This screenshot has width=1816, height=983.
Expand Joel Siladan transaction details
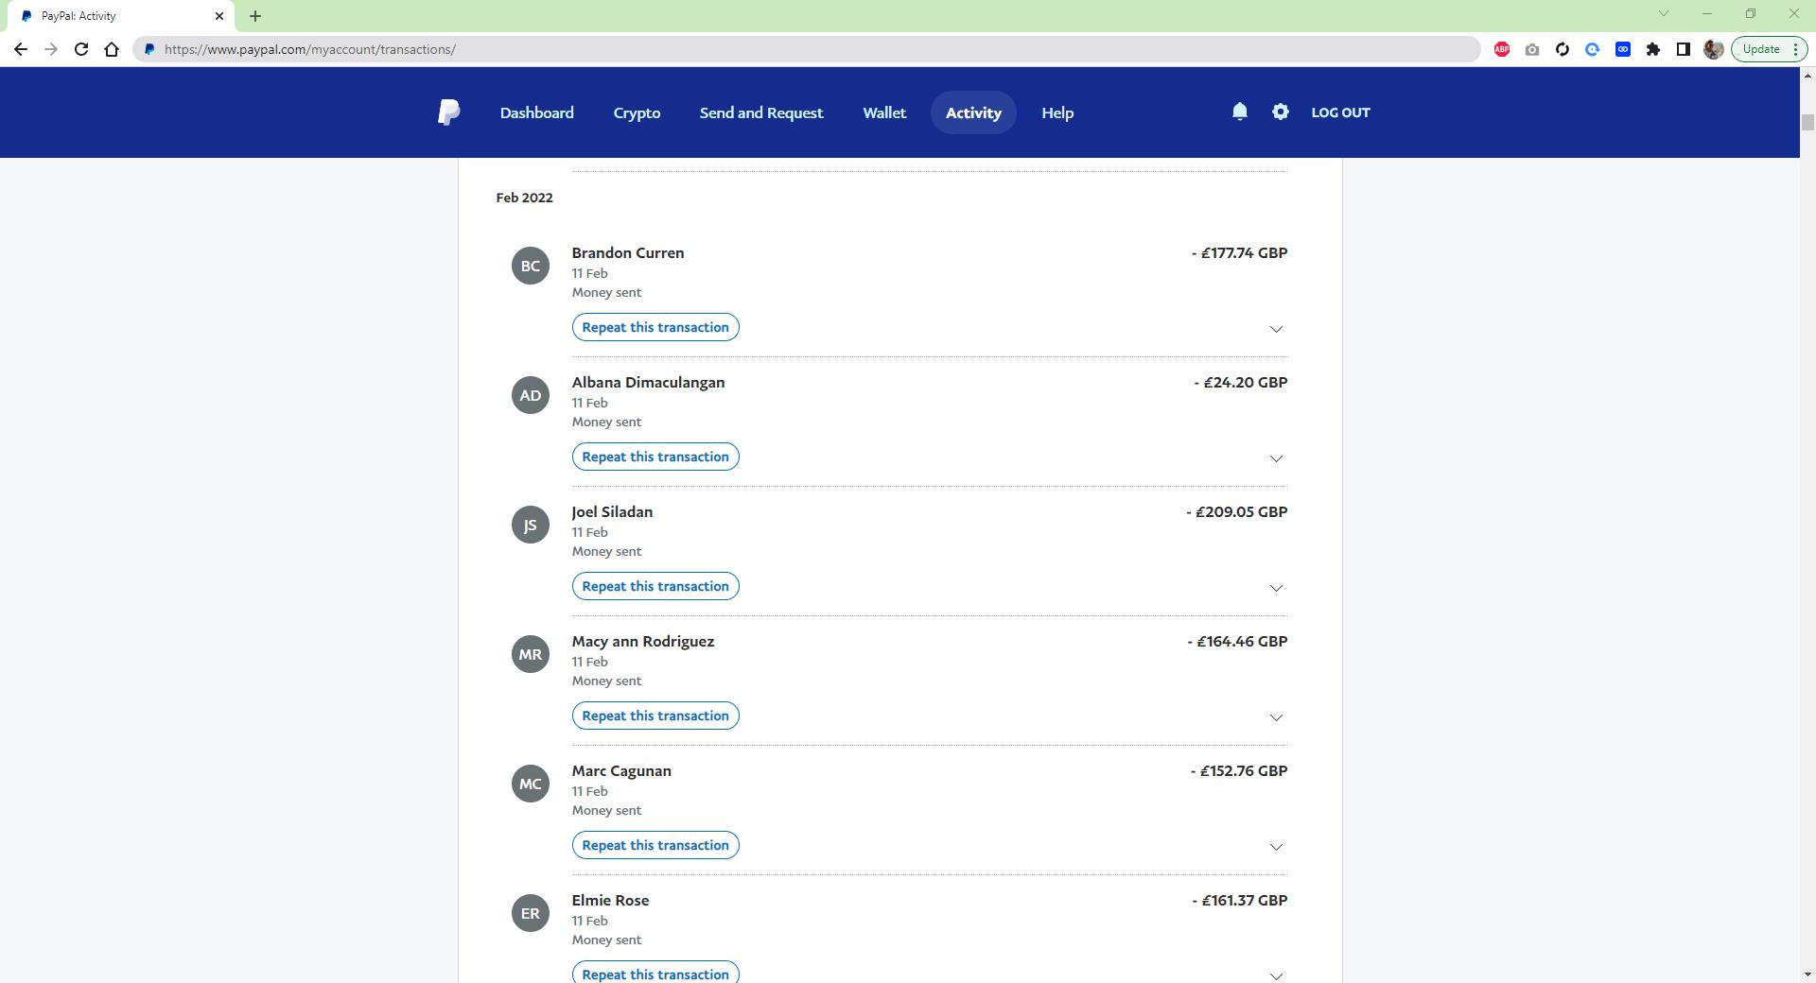[x=1275, y=588]
